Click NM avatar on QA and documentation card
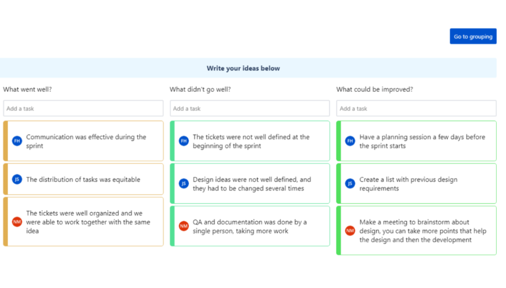Viewport: 506px width, 288px height. coord(184,226)
